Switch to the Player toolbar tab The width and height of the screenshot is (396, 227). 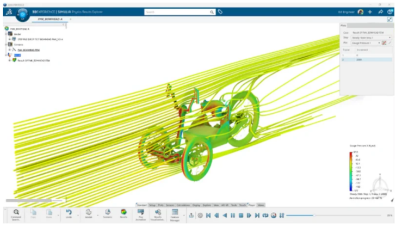(x=251, y=205)
